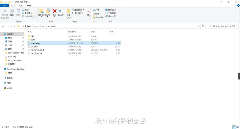The width and height of the screenshot is (240, 129).
Task: Switch to the View (查看) tab
Action: pos(29,6)
